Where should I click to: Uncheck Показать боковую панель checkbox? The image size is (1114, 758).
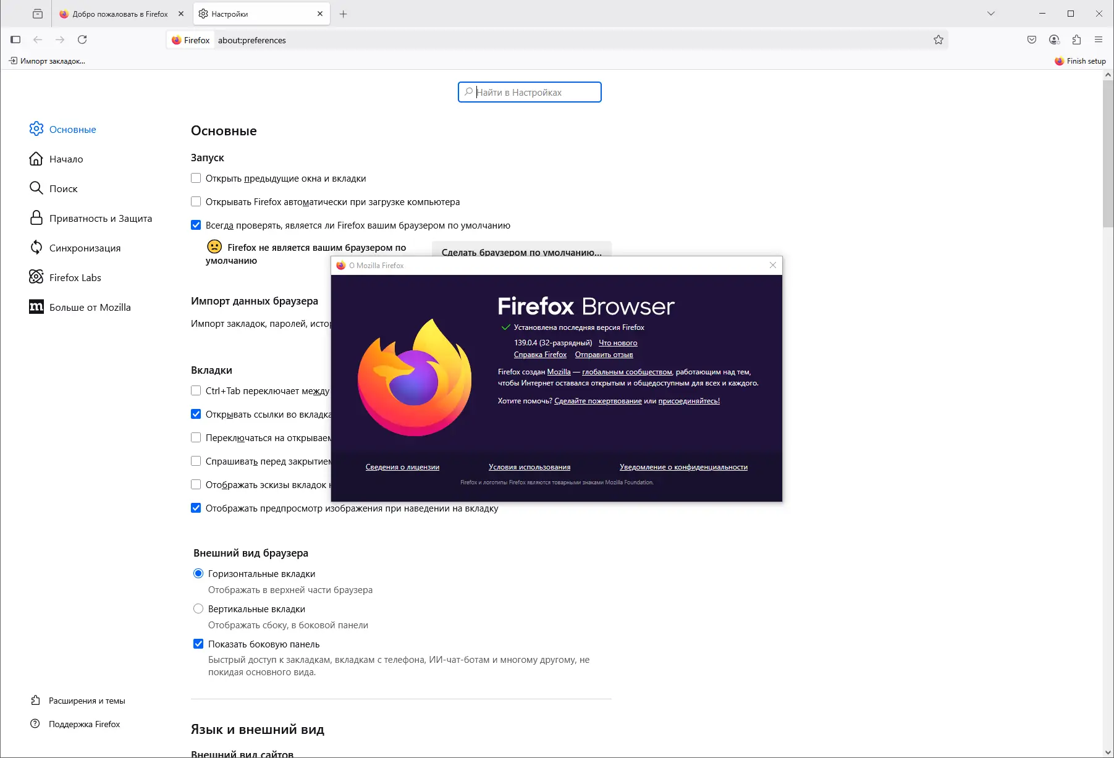[198, 644]
